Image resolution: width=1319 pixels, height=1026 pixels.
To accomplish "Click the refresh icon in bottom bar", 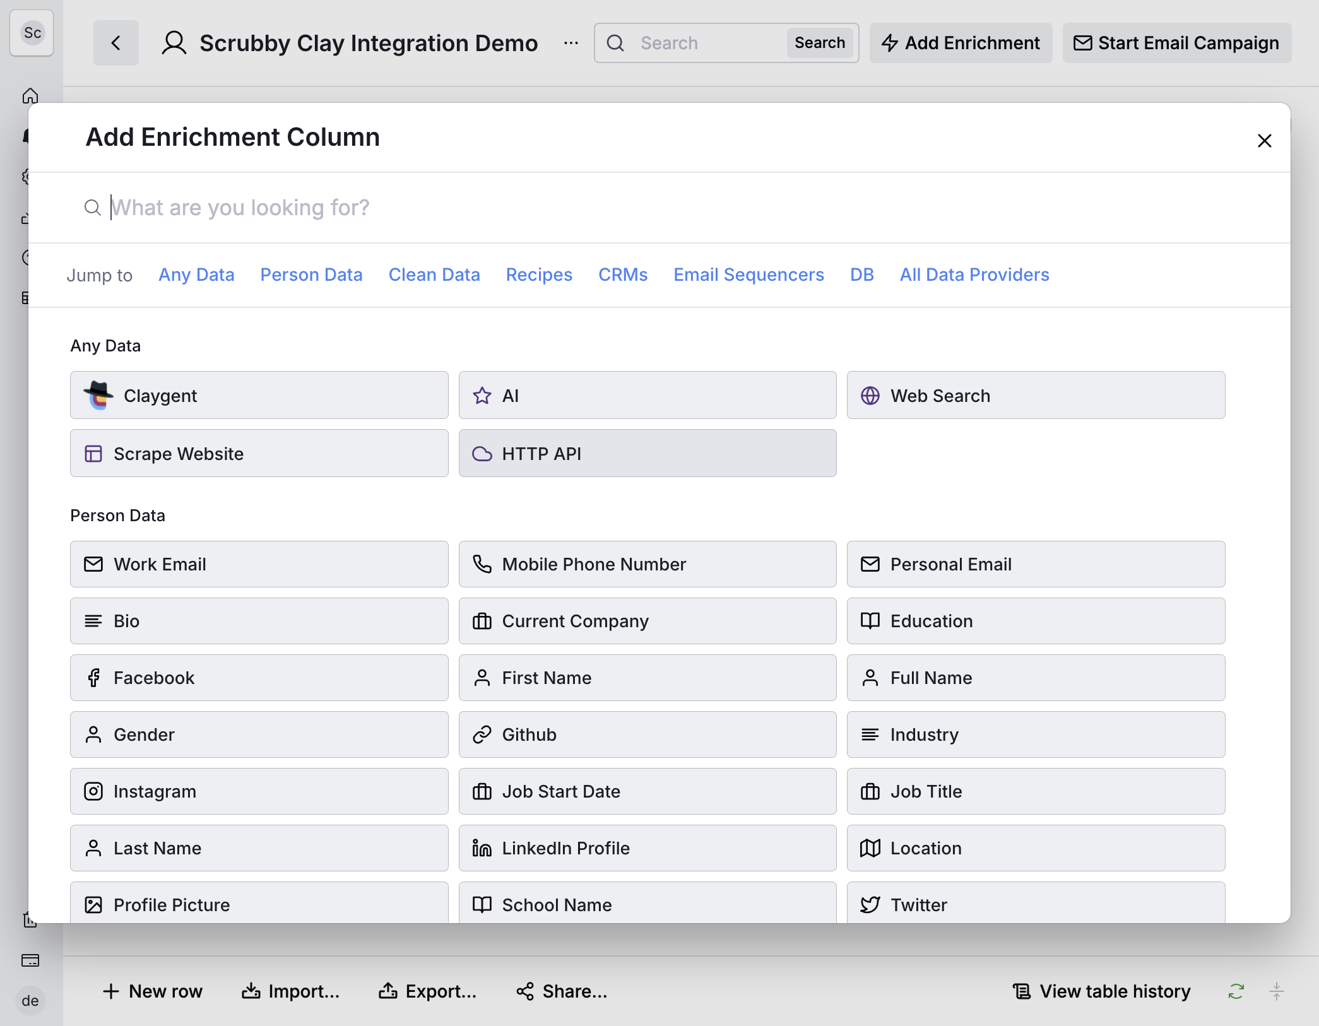I will coord(1236,991).
